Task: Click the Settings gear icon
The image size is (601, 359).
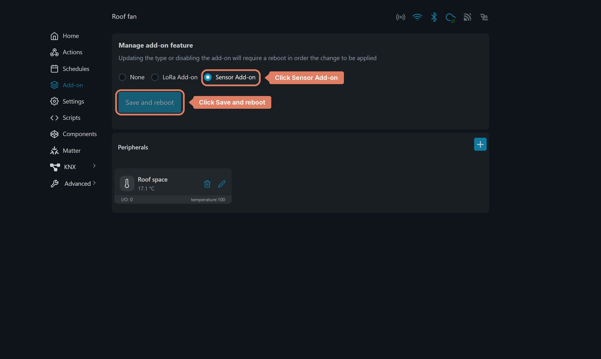Action: pyautogui.click(x=54, y=101)
